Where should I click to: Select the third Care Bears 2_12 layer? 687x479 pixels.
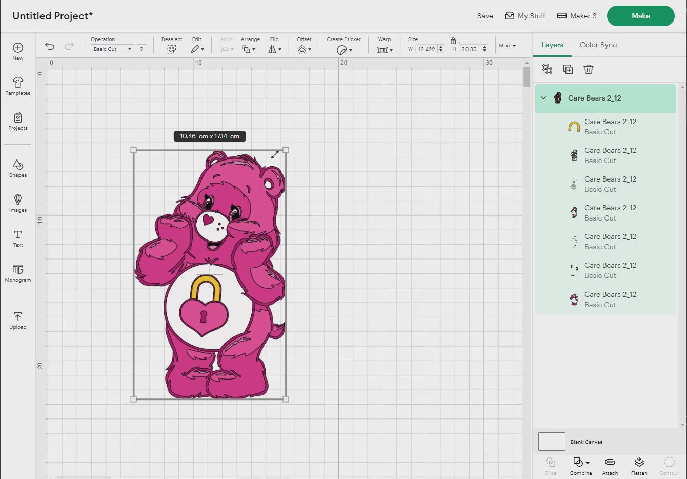pyautogui.click(x=605, y=184)
